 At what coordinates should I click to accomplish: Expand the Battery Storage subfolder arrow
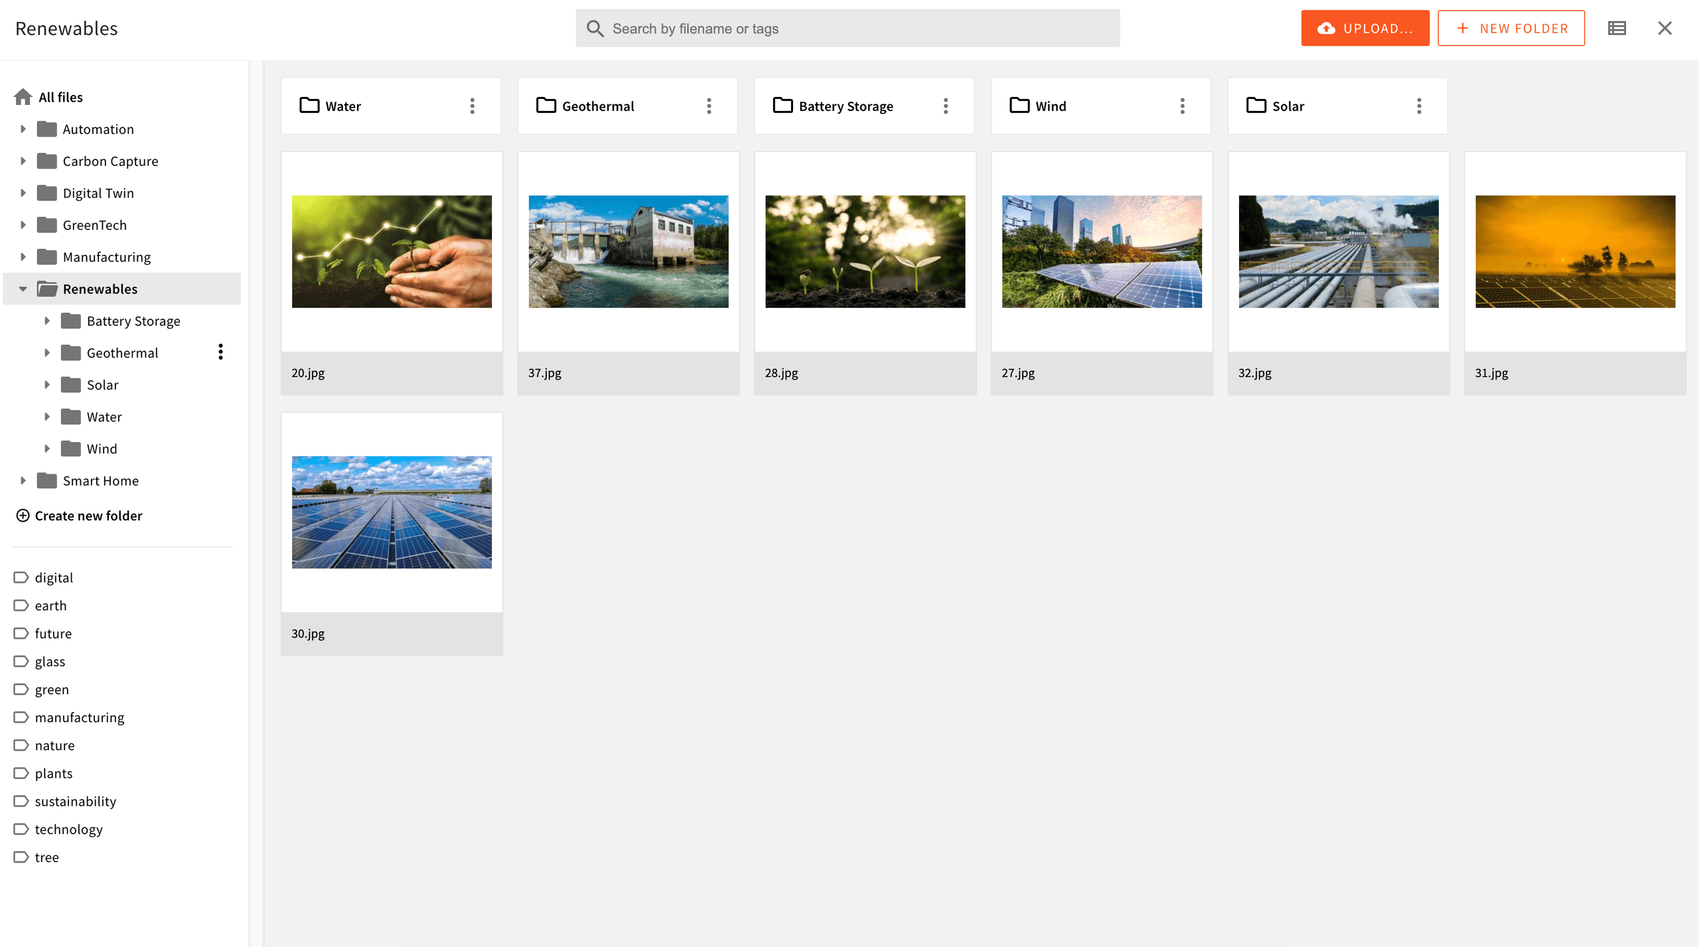coord(47,321)
